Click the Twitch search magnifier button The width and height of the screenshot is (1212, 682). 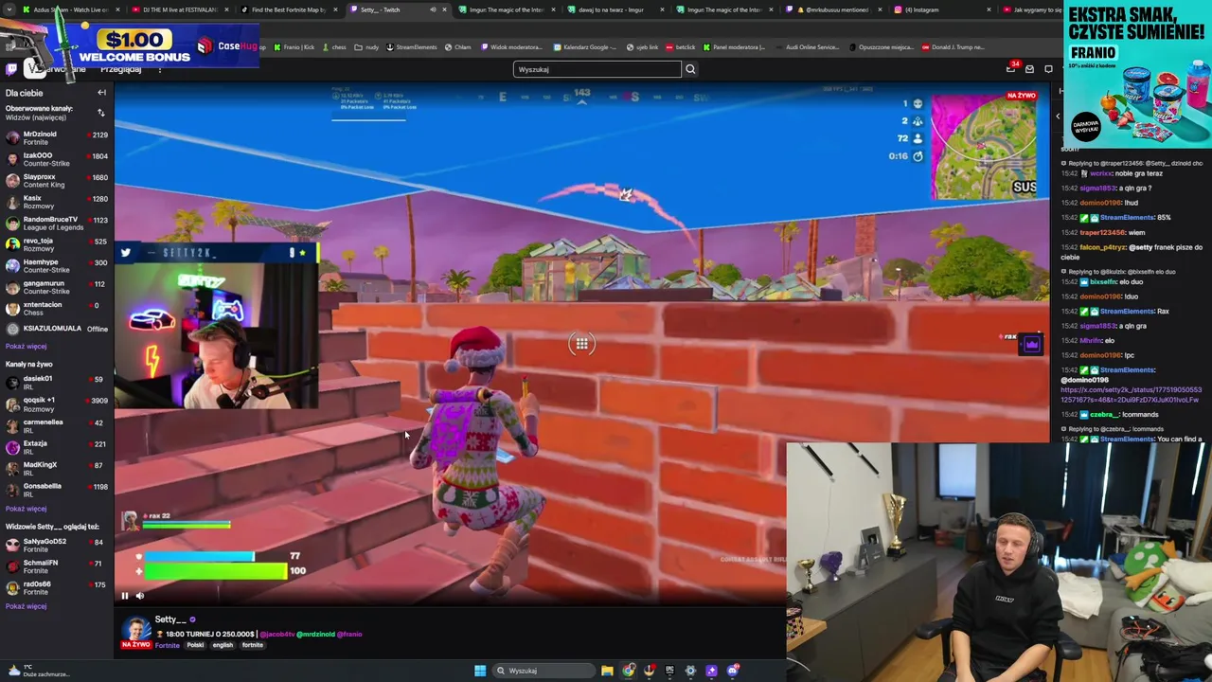pyautogui.click(x=690, y=69)
